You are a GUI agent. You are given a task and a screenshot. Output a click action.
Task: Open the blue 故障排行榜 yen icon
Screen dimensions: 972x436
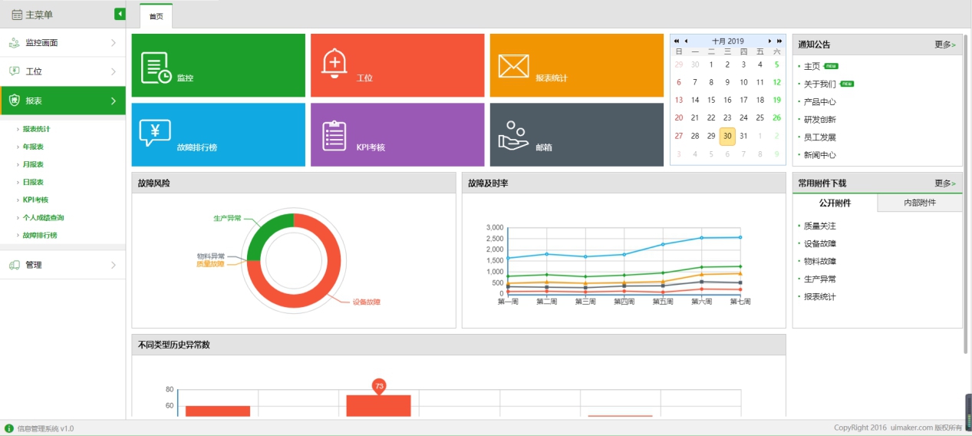pyautogui.click(x=155, y=134)
